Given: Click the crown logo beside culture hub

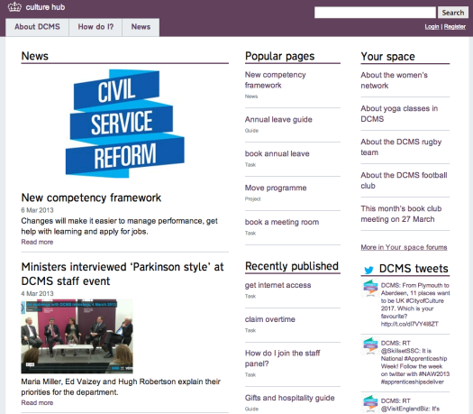Looking at the screenshot, I should tap(14, 6).
